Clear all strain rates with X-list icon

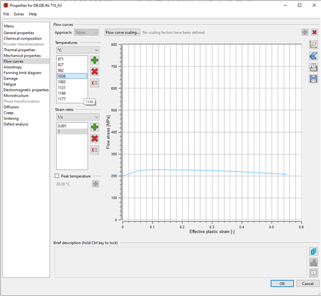[94, 150]
